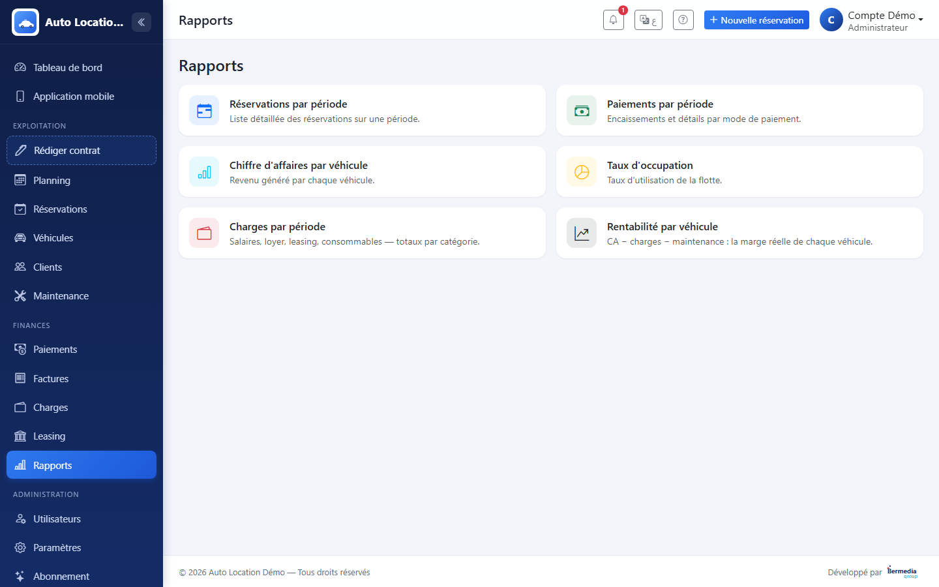The width and height of the screenshot is (939, 587).
Task: Open the Réservations menu label
Action: 60,209
